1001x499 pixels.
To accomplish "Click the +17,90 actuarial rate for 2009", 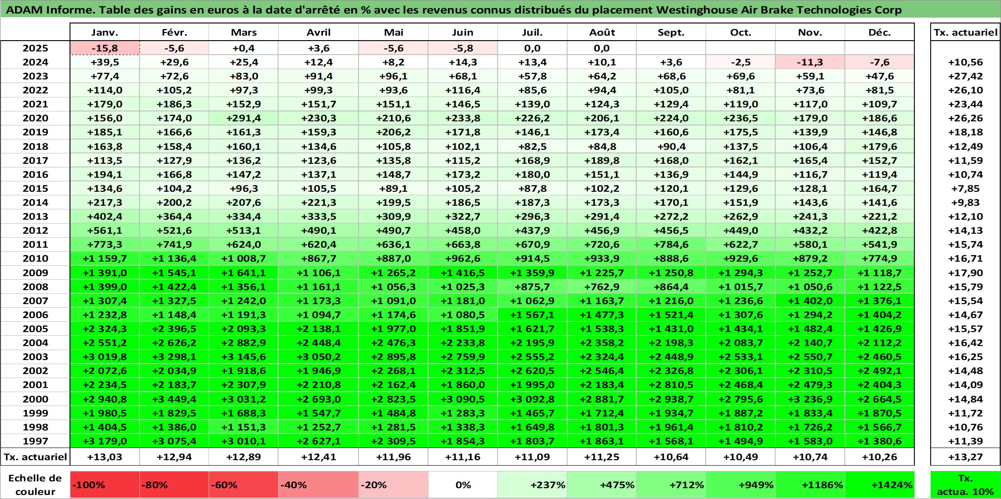I will 965,273.
